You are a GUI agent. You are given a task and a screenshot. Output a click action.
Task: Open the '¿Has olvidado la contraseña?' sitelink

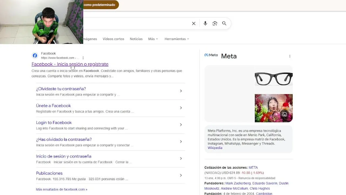pyautogui.click(x=64, y=139)
